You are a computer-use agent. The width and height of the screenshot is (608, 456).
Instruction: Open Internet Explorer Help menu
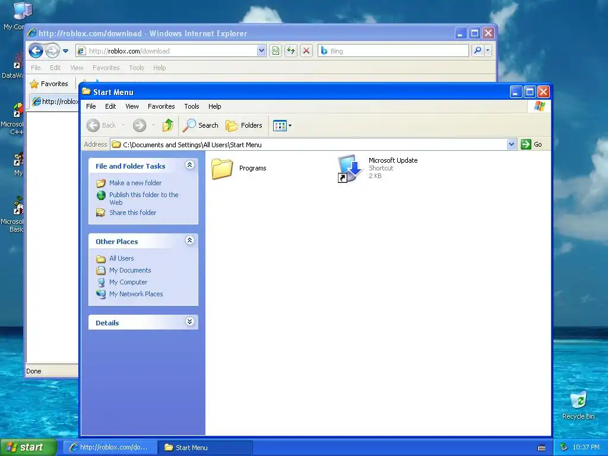click(159, 68)
